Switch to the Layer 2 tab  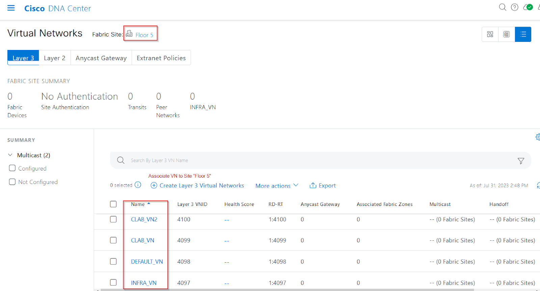point(55,58)
